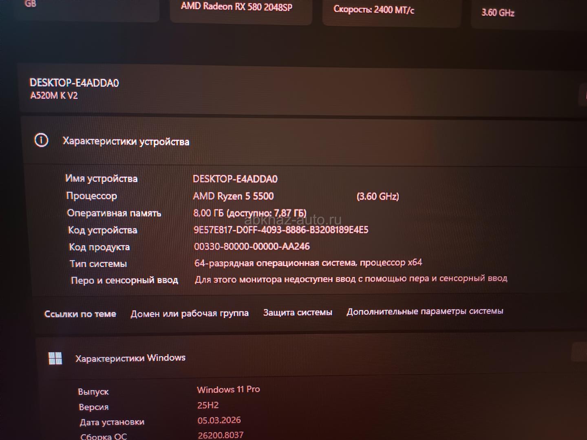Viewport: 587px width, 440px height.
Task: Click the device ID starting with 9E57E817
Action: 281,230
